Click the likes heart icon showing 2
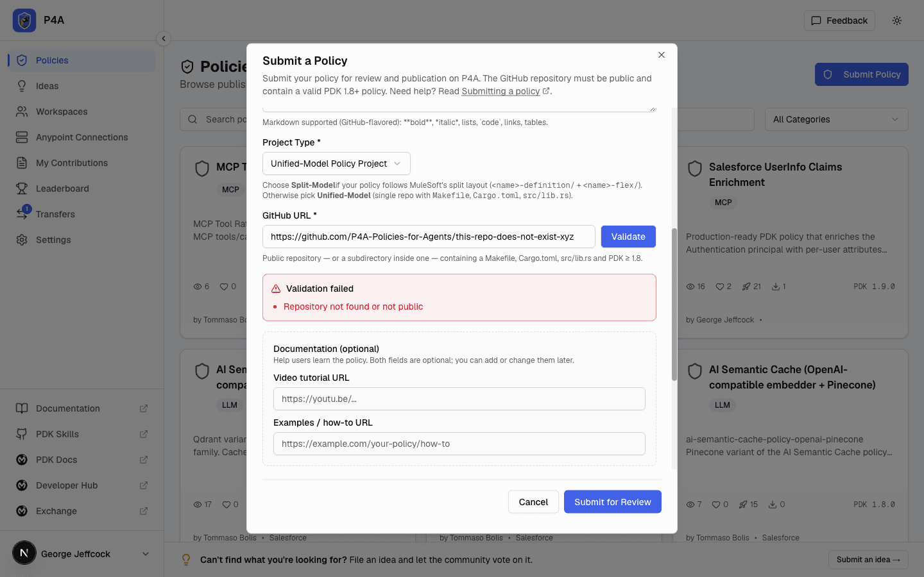924x577 pixels. pos(720,287)
